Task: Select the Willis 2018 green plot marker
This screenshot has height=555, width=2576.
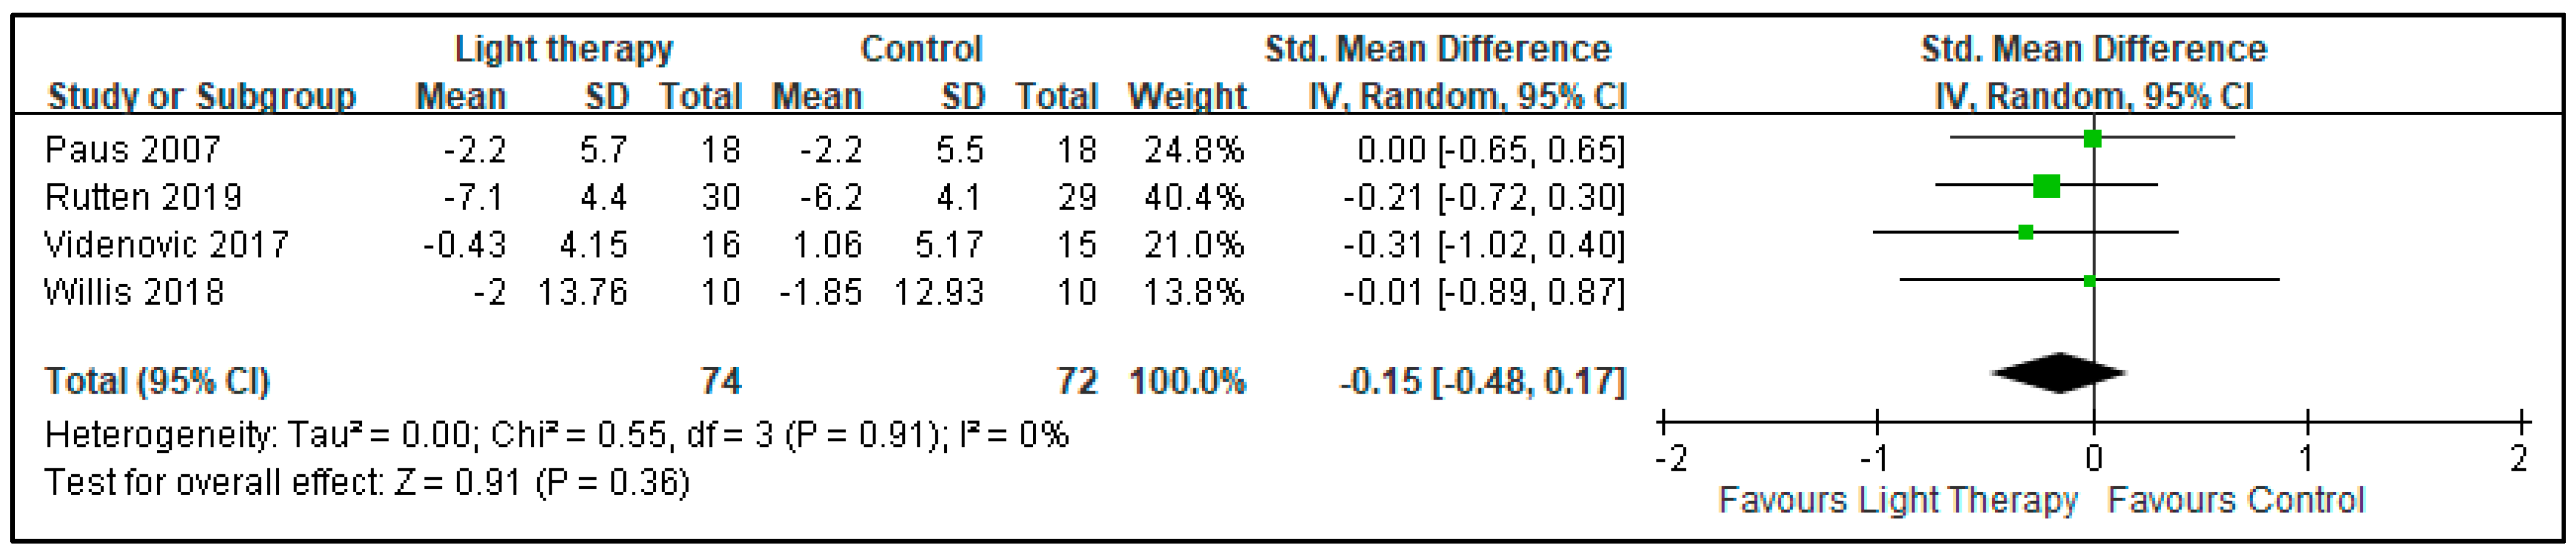Action: coord(2089,281)
